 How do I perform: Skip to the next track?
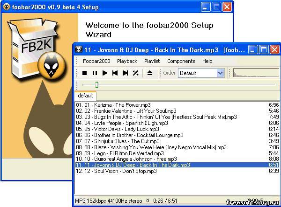click(125, 73)
